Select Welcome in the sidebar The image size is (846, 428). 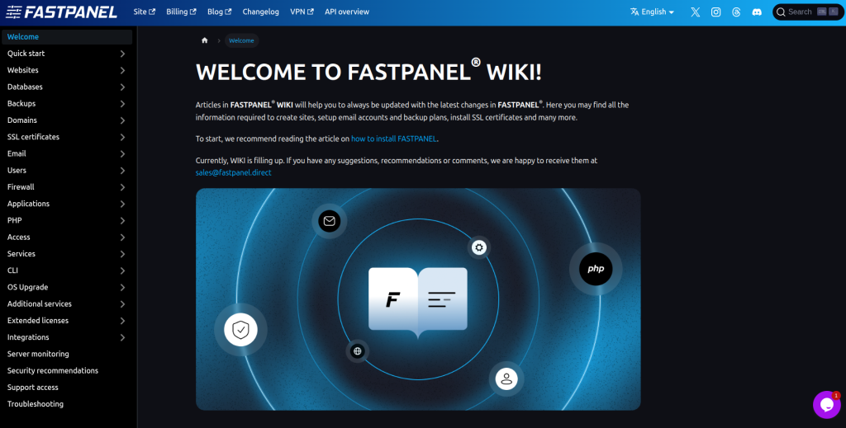(x=67, y=37)
